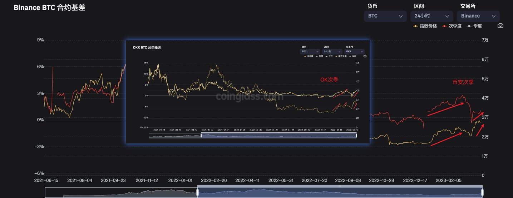This screenshot has width=513, height=198.
Task: Click the 6% label on the left axis
Action: (x=40, y=67)
